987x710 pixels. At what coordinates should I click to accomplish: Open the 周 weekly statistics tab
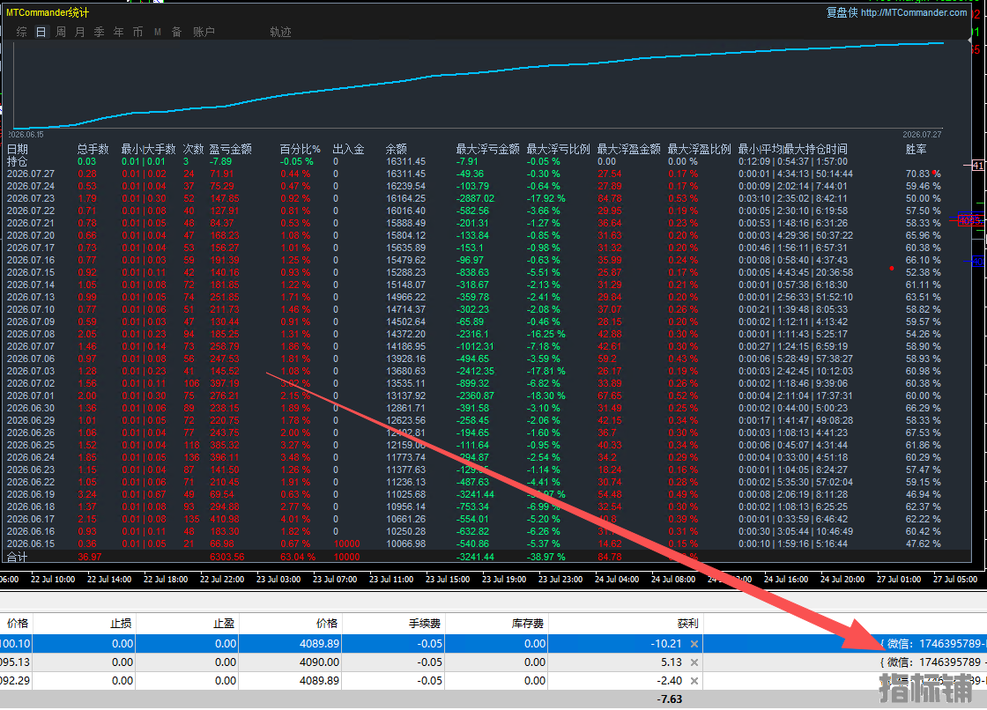point(61,32)
